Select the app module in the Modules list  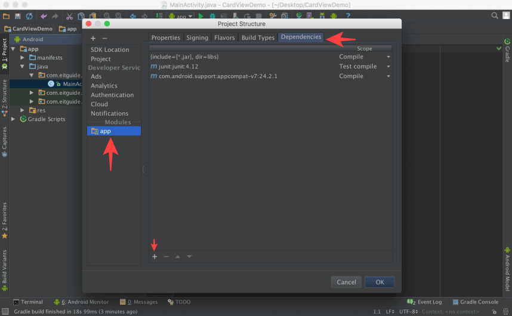(x=114, y=131)
